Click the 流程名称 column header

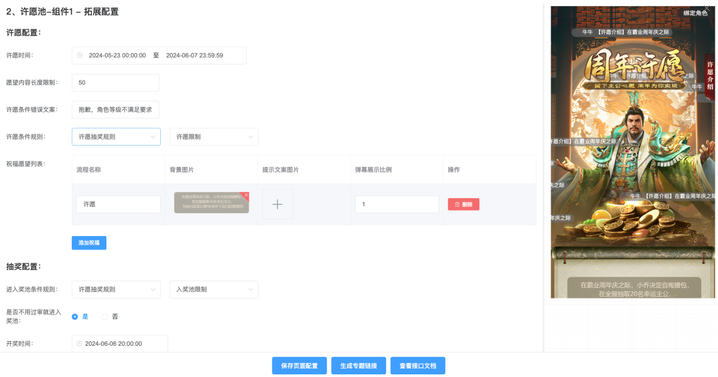pyautogui.click(x=89, y=170)
